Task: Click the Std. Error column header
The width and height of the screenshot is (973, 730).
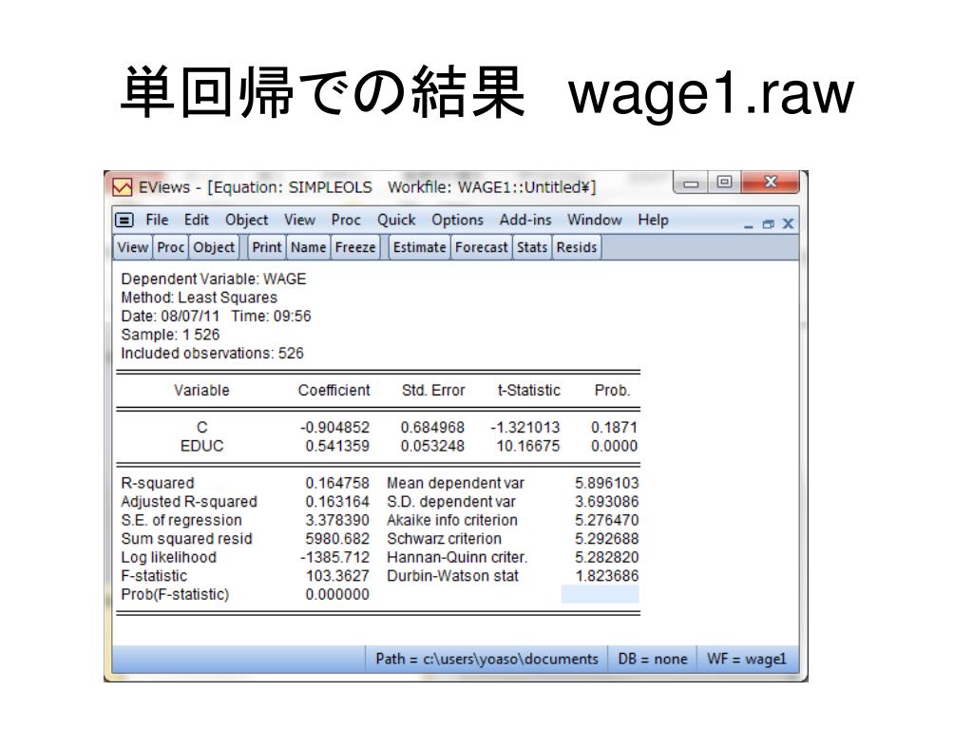Action: coord(433,391)
